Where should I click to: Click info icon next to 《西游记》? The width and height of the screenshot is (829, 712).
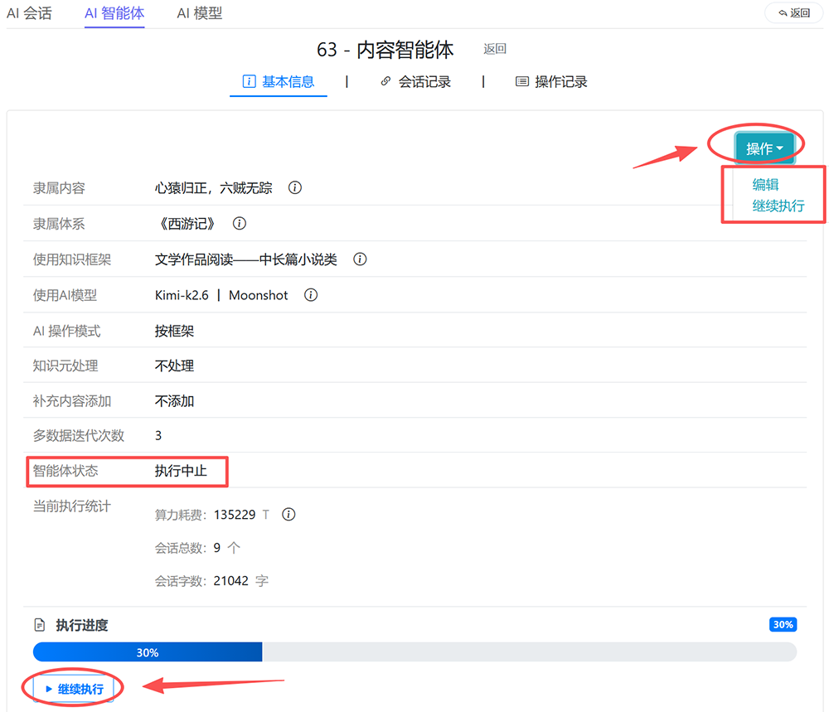coord(240,224)
